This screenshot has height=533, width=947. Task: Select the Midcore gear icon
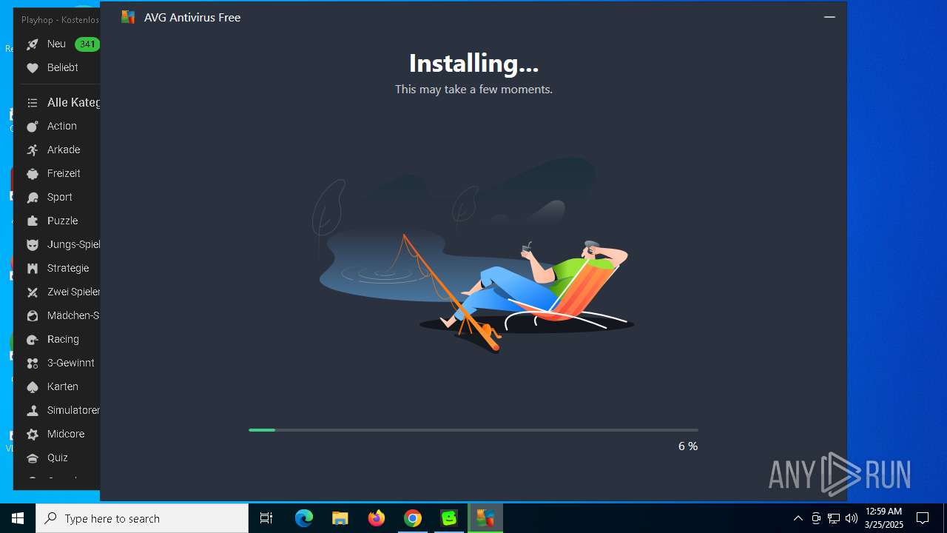coord(33,435)
